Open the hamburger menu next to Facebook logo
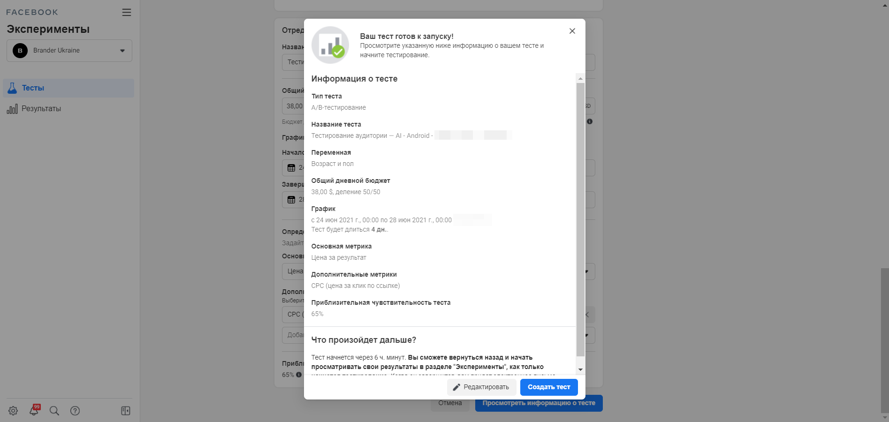The image size is (889, 422). [126, 12]
